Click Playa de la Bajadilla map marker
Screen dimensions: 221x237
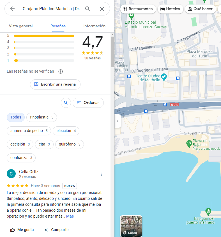click(189, 144)
